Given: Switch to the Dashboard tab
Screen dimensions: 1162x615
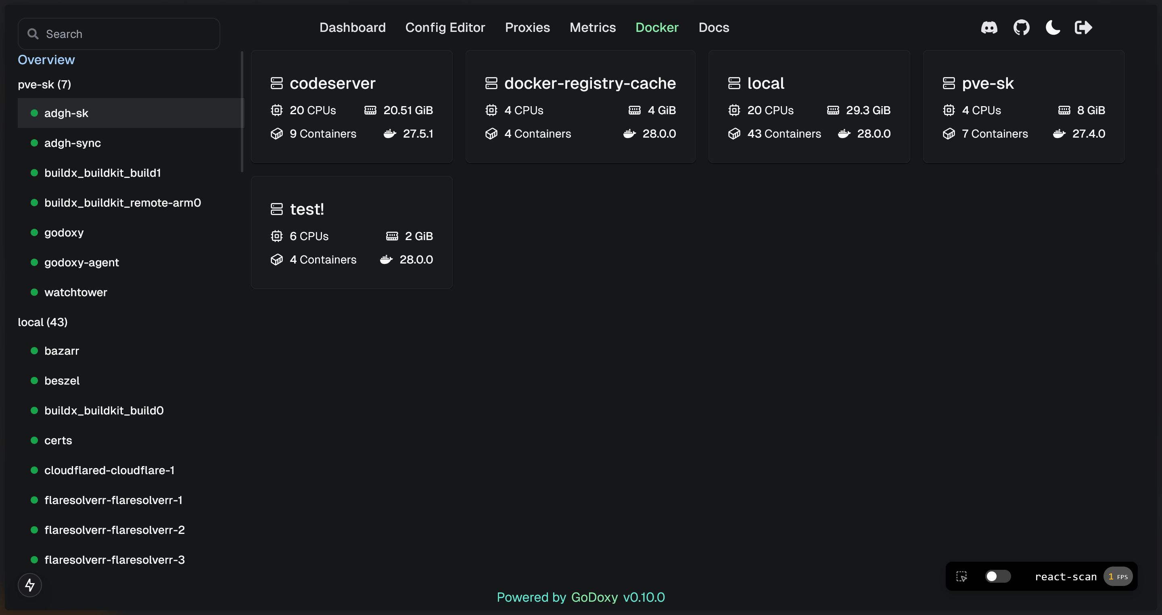Looking at the screenshot, I should tap(352, 27).
